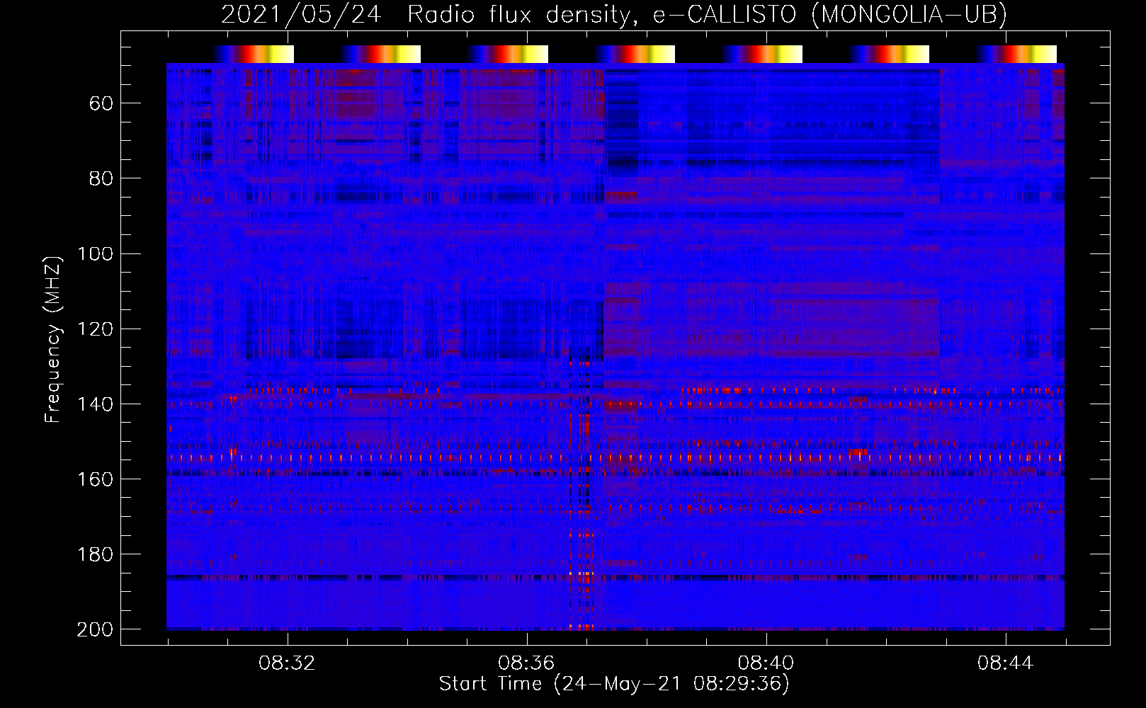The width and height of the screenshot is (1146, 708).
Task: Click the 08:40 time tick label
Action: 766,663
